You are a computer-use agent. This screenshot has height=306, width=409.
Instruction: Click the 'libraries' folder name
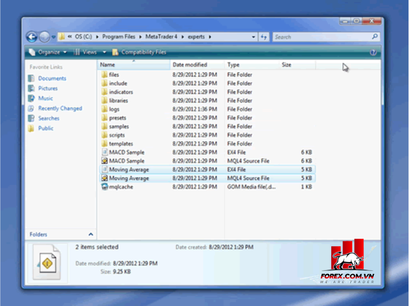pos(119,100)
